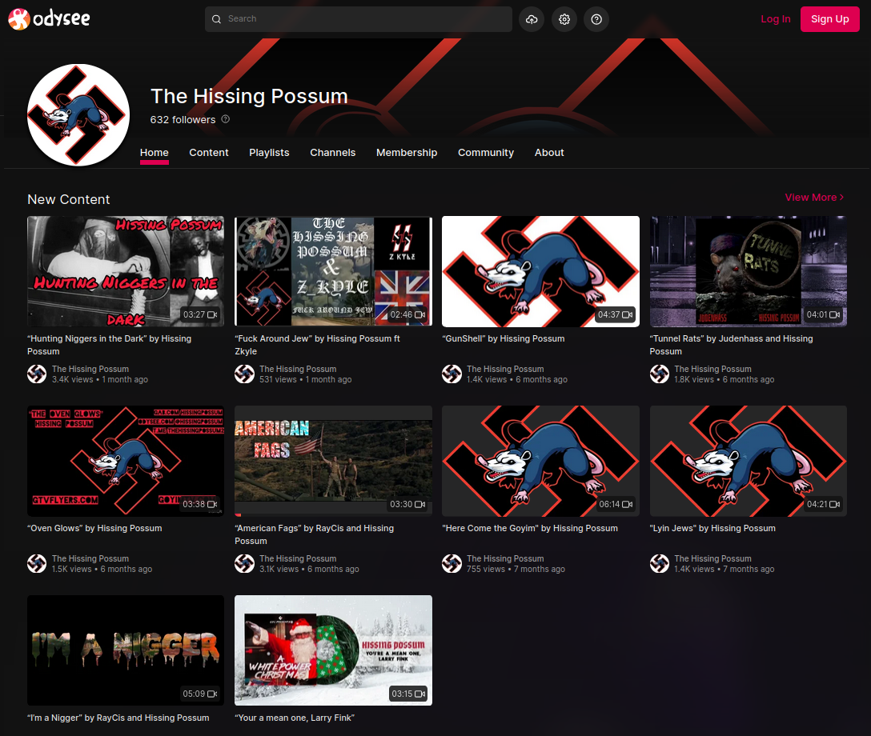Image resolution: width=871 pixels, height=736 pixels.
Task: Click the info icon beside 632 followers
Action: 226,119
